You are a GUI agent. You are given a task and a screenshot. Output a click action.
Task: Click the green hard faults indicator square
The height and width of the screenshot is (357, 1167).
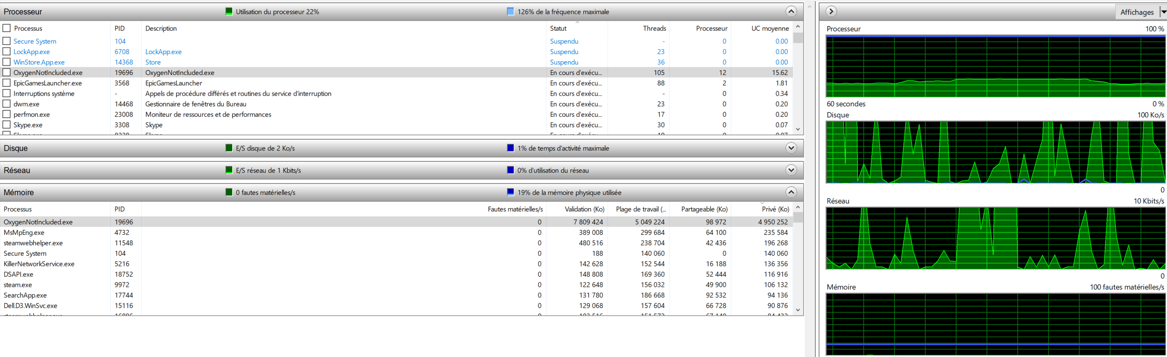(229, 192)
